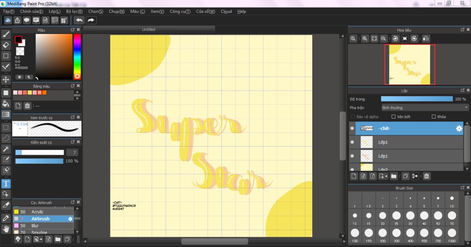Switch to the Untitled document tab
The height and width of the screenshot is (247, 471).
pyautogui.click(x=149, y=29)
